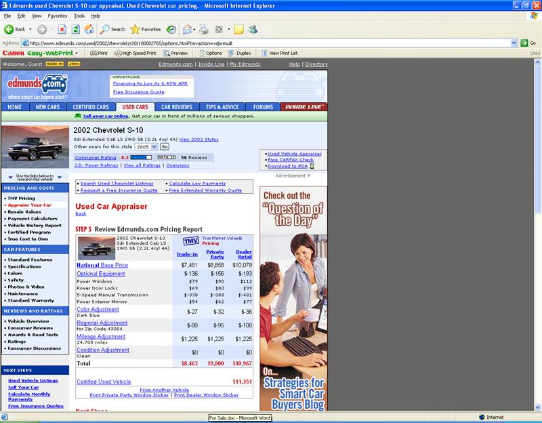Screen dimensions: 542x423
Task: Open Easy-WebPrint dropdown arrow
Action: coord(77,54)
